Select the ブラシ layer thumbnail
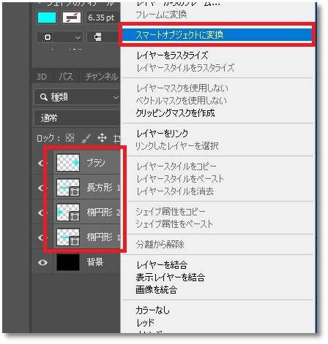Viewport: 328px width, 344px height. (68, 162)
